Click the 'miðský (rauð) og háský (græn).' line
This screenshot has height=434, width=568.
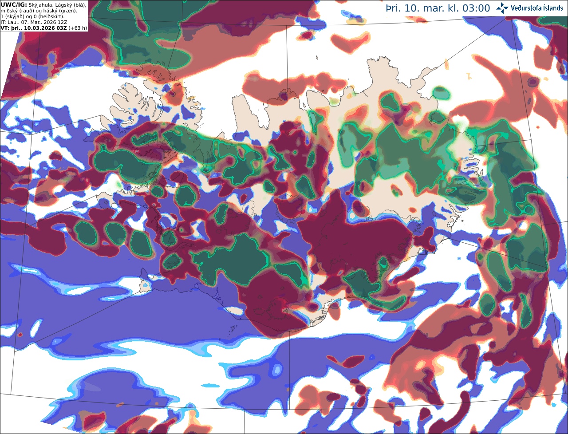click(39, 11)
